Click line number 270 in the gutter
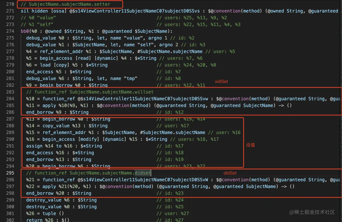 pyautogui.click(x=10, y=4)
